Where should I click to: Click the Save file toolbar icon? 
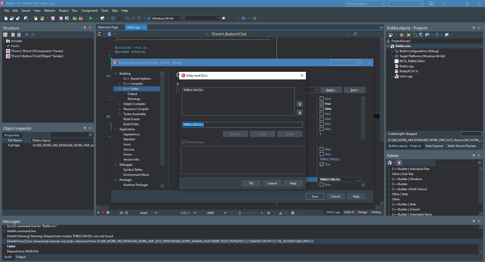pos(53,18)
